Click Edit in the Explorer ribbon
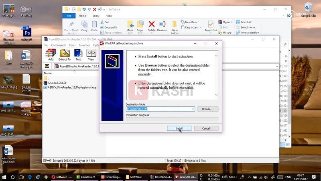321x181 pixels. pos(223,27)
